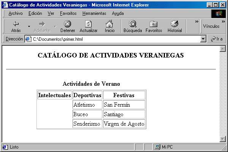Click the Listo status text

(14, 147)
